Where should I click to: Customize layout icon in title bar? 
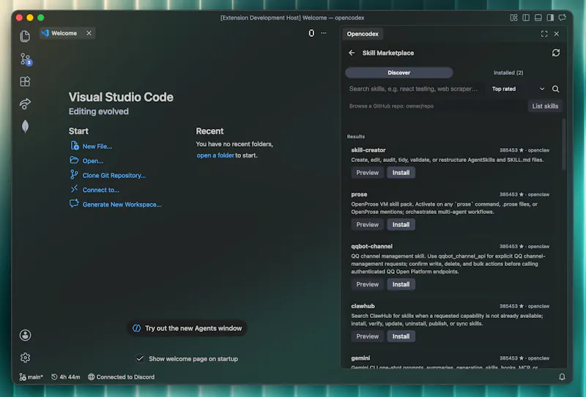(514, 18)
